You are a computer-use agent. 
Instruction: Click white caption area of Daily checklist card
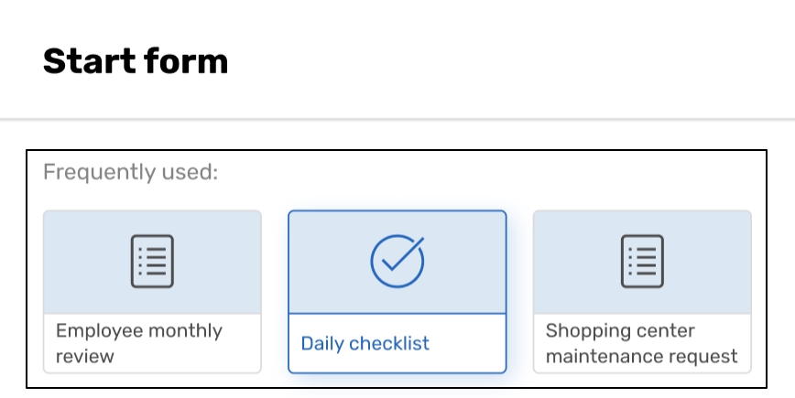[458, 344]
